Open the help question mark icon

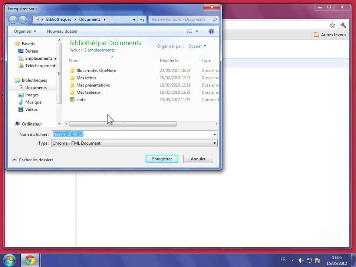[x=211, y=31]
